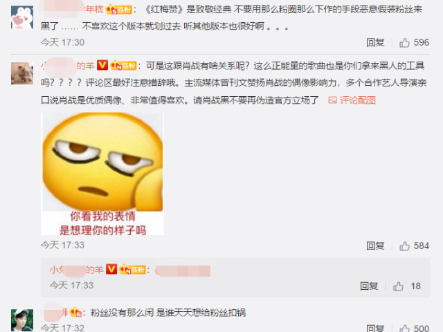This screenshot has height=332, width=443.
Task: Click the 铁粉 badge in the nested reply
Action: point(132,270)
